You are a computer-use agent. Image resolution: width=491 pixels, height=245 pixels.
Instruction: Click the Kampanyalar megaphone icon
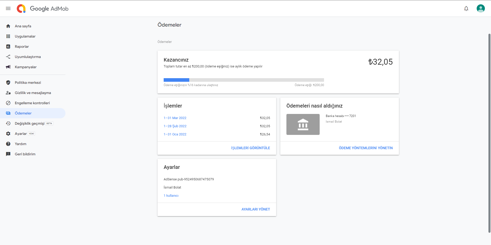point(8,67)
